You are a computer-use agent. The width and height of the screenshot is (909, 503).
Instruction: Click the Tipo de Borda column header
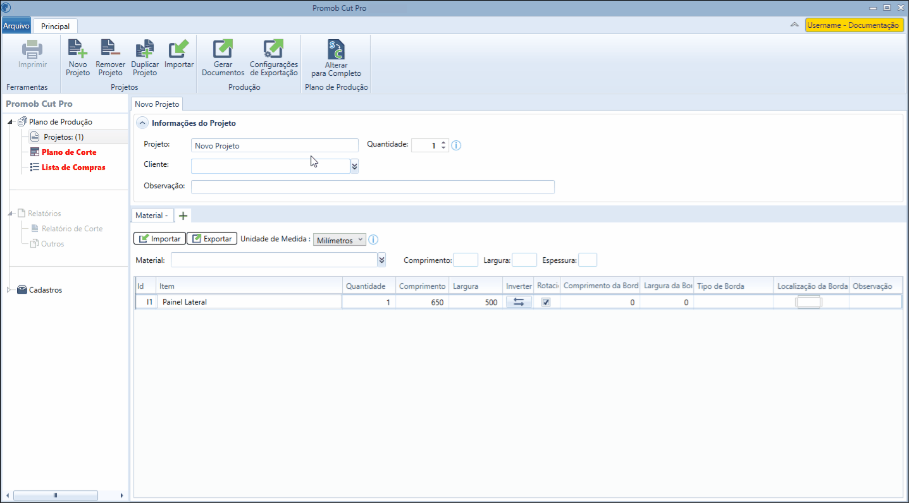pyautogui.click(x=733, y=286)
